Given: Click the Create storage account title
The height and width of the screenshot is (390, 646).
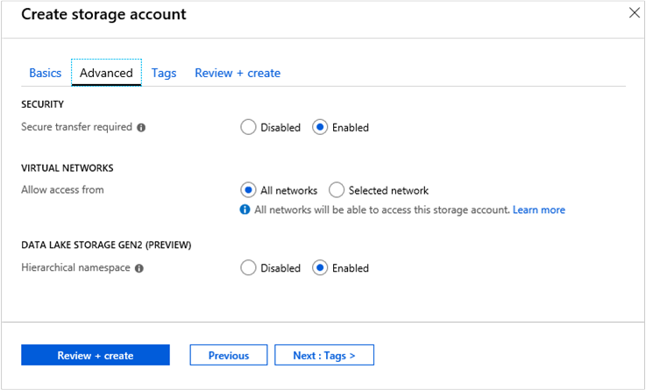Looking at the screenshot, I should point(103,15).
